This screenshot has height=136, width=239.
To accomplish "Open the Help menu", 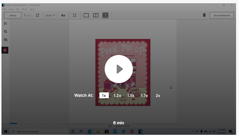I will click(x=32, y=9).
